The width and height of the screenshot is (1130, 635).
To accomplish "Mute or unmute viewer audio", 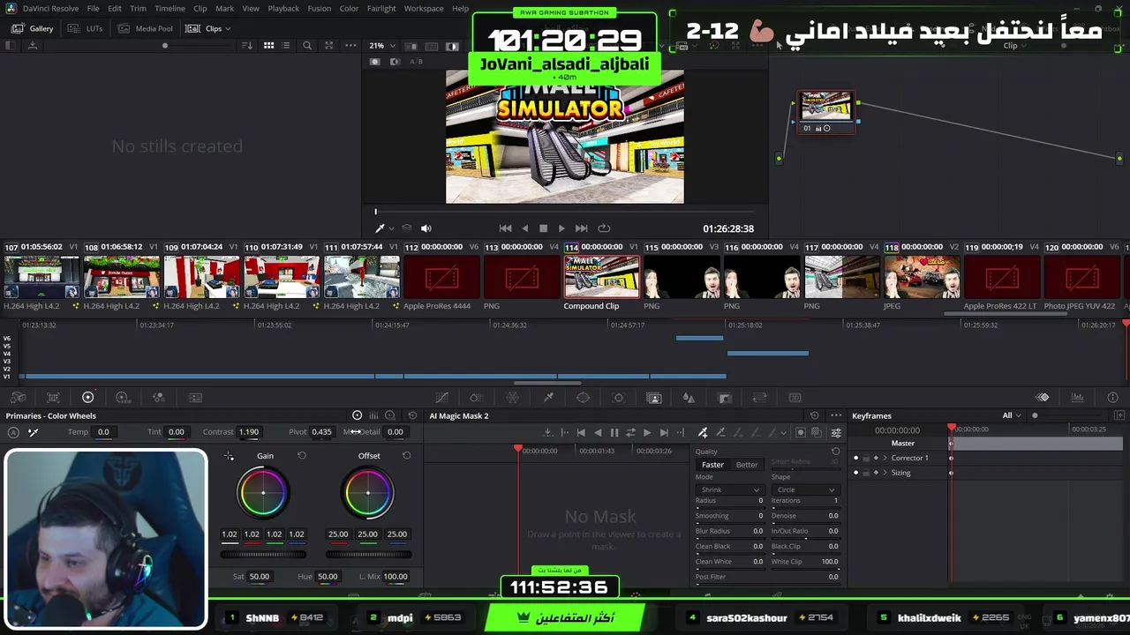I will pos(426,228).
